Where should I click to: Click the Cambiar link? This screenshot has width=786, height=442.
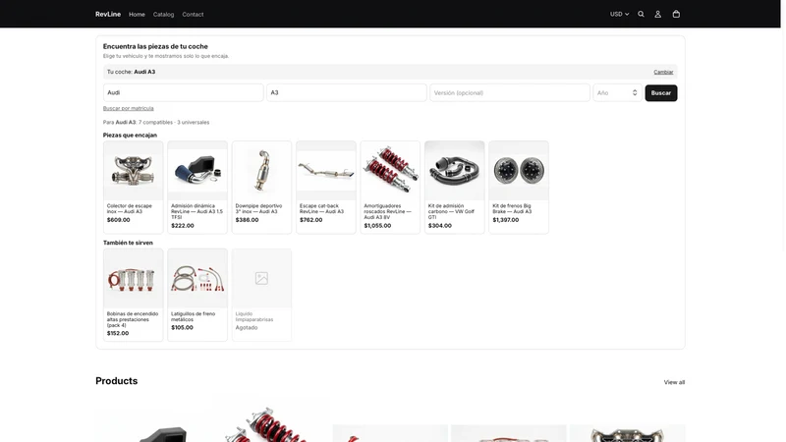click(663, 72)
